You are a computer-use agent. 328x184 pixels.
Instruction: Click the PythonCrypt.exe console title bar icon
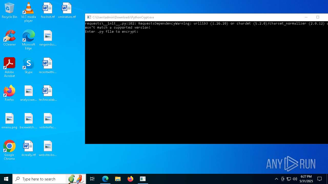tap(89, 17)
